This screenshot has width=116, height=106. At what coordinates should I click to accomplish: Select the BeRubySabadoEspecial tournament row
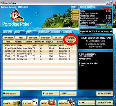39,54
